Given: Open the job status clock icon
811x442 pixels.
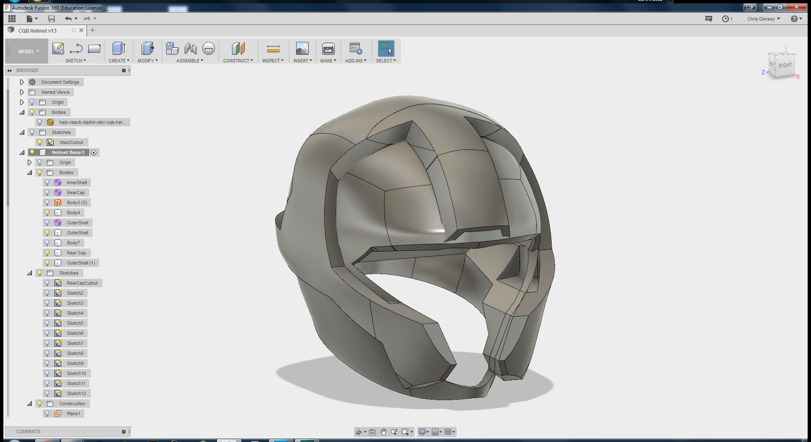Looking at the screenshot, I should pos(726,19).
